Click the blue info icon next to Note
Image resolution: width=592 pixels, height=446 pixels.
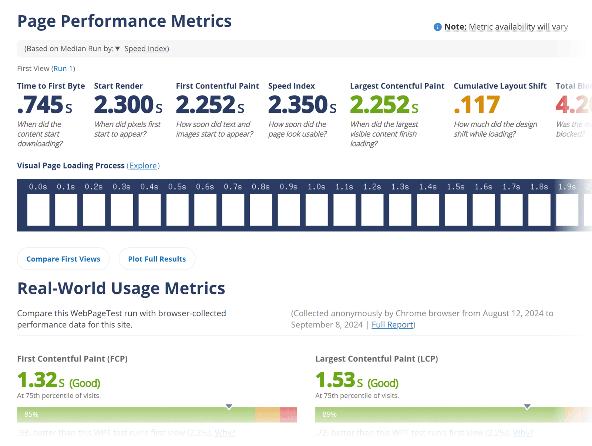click(437, 27)
